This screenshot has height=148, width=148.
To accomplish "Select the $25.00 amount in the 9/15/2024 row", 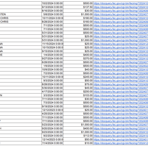I will pos(78,51).
